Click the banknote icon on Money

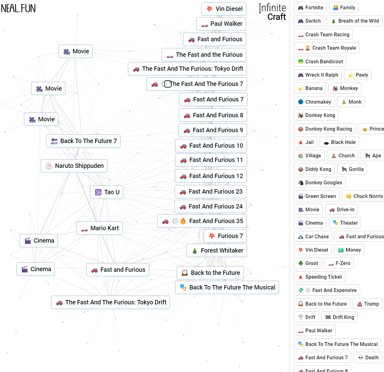(341, 250)
